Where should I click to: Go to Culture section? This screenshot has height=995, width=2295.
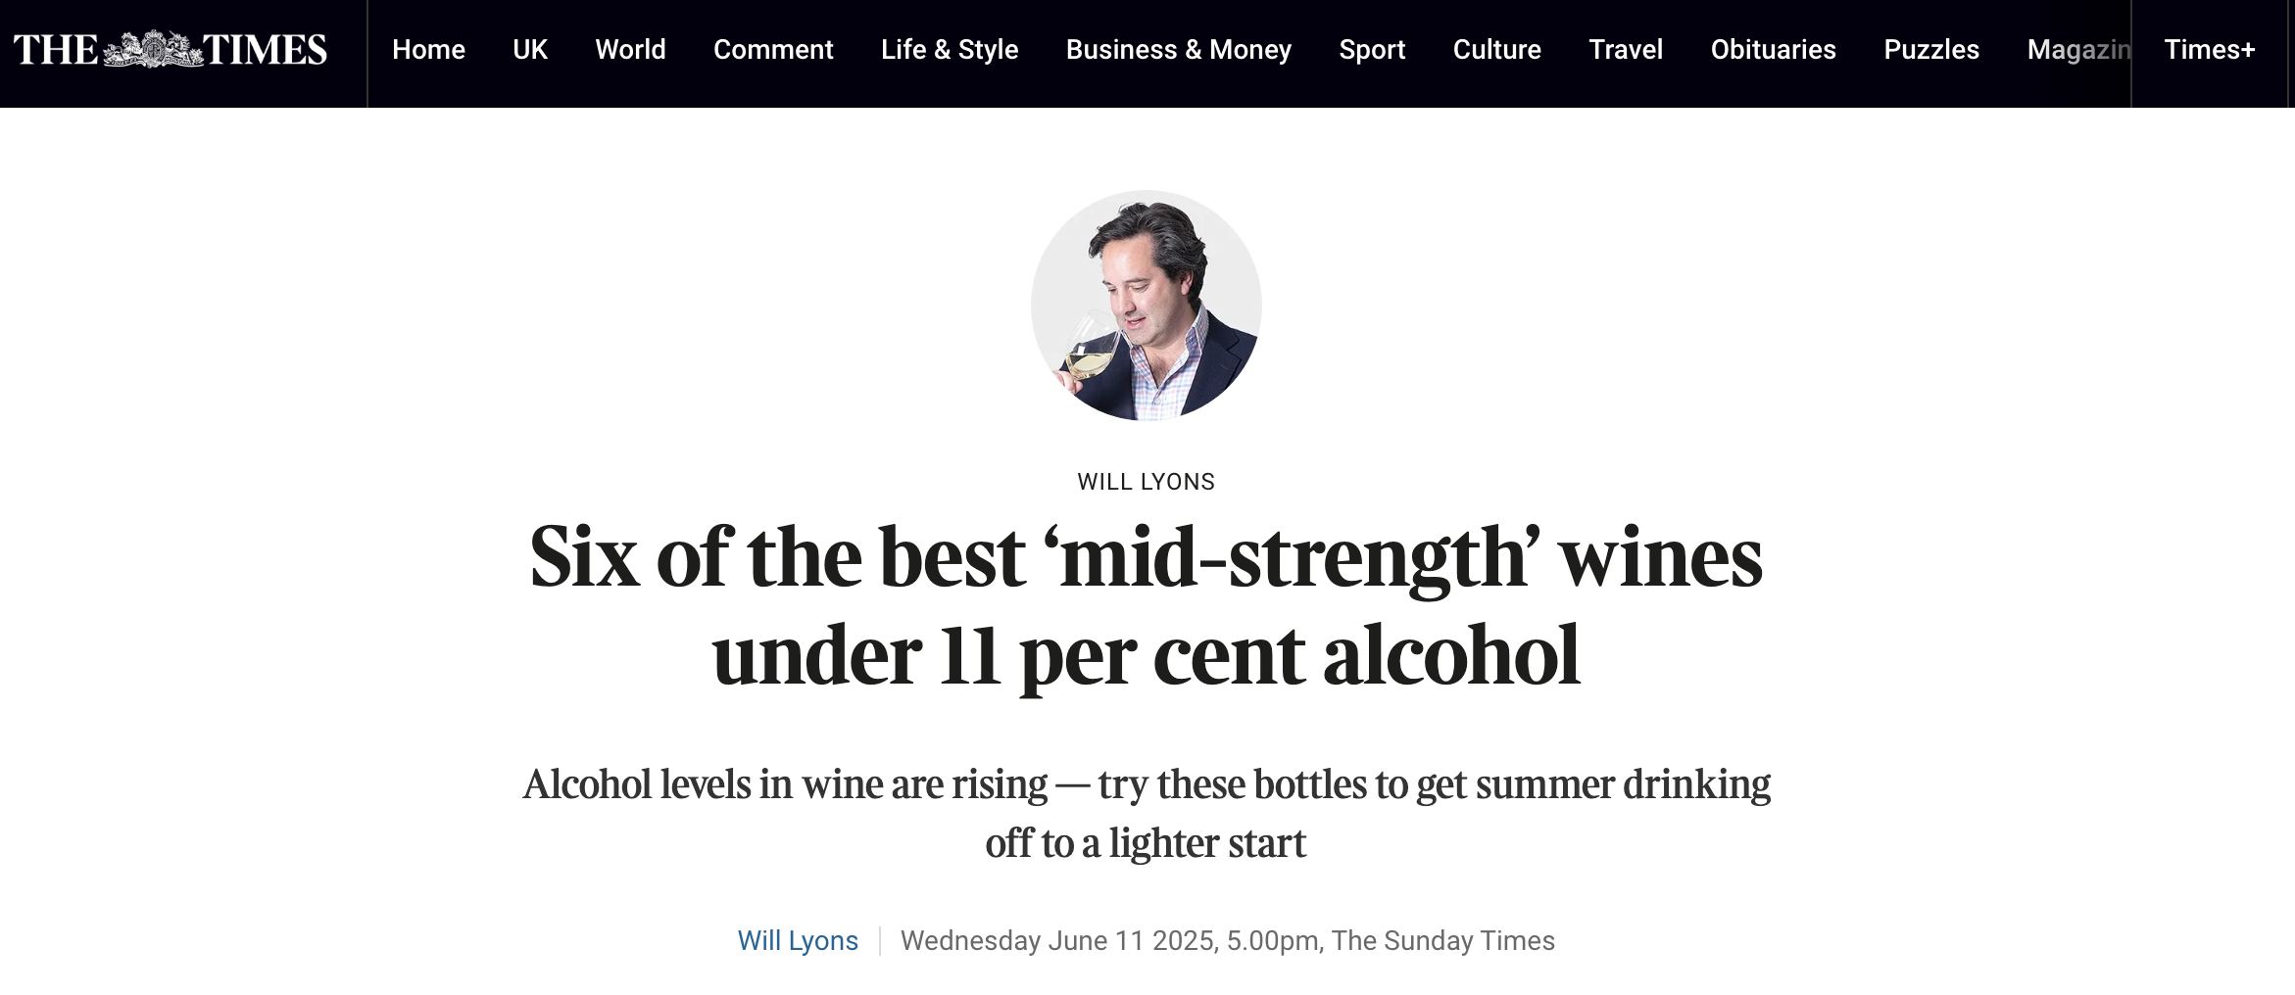pyautogui.click(x=1496, y=50)
